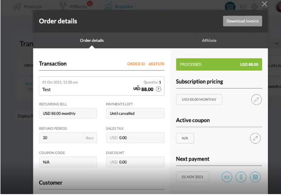Edit the active coupon pencil icon
The height and width of the screenshot is (195, 281).
pyautogui.click(x=255, y=138)
